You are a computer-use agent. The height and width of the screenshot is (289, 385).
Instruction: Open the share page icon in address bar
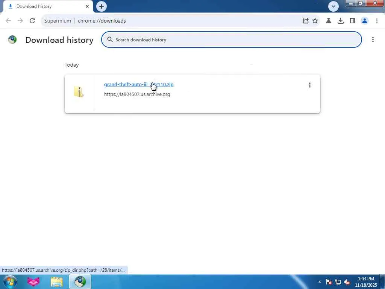point(306,21)
